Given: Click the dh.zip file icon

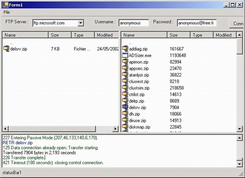Looking at the screenshot, I should click(x=125, y=114).
